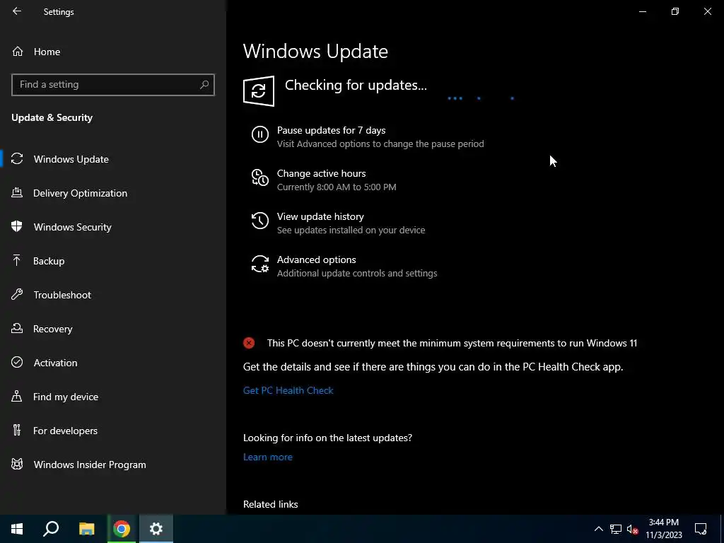Show hidden tray icons chevron

click(x=598, y=529)
